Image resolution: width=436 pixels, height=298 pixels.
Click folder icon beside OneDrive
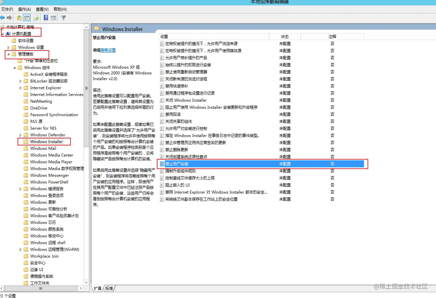(x=26, y=108)
